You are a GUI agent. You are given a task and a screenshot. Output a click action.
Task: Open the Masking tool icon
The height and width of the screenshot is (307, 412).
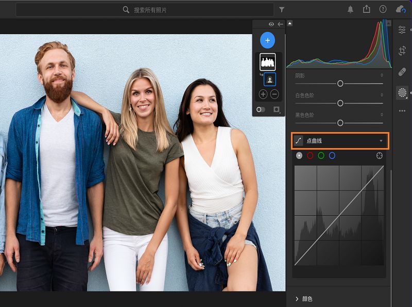(402, 93)
